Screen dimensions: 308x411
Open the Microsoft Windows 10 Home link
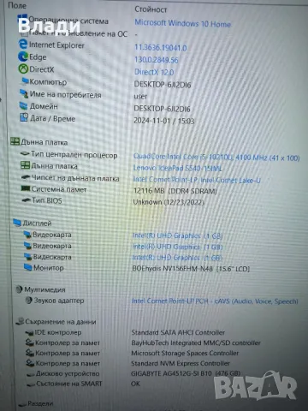182,23
